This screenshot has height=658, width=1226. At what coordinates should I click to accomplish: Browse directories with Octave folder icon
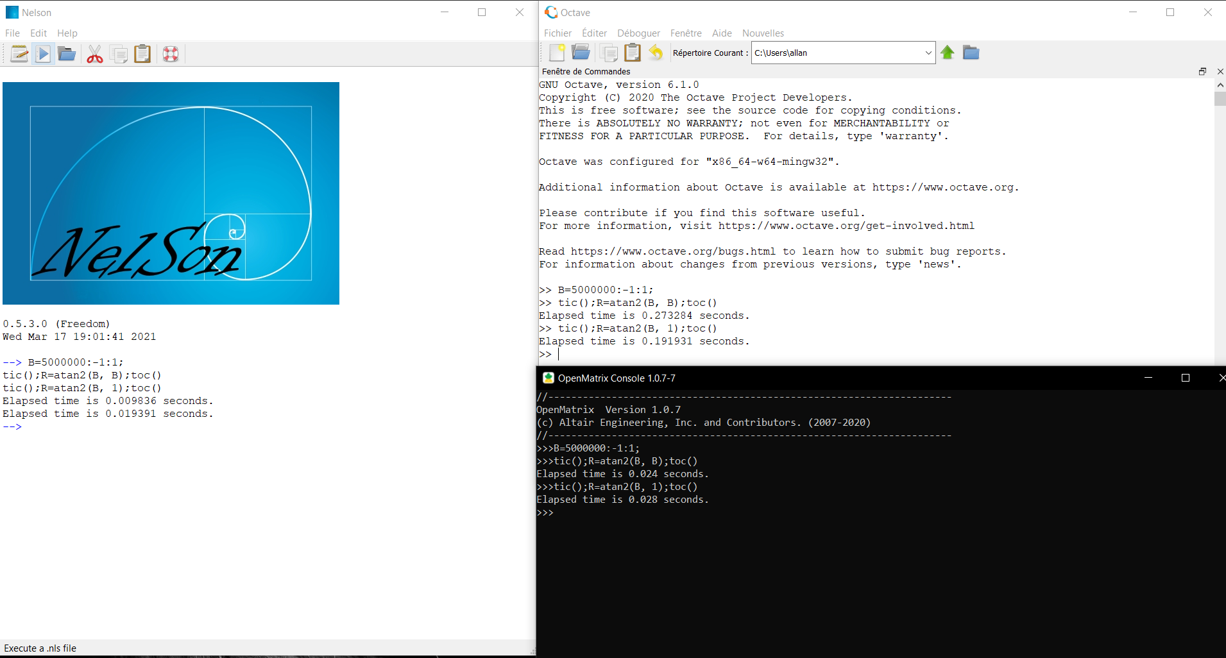click(x=971, y=53)
